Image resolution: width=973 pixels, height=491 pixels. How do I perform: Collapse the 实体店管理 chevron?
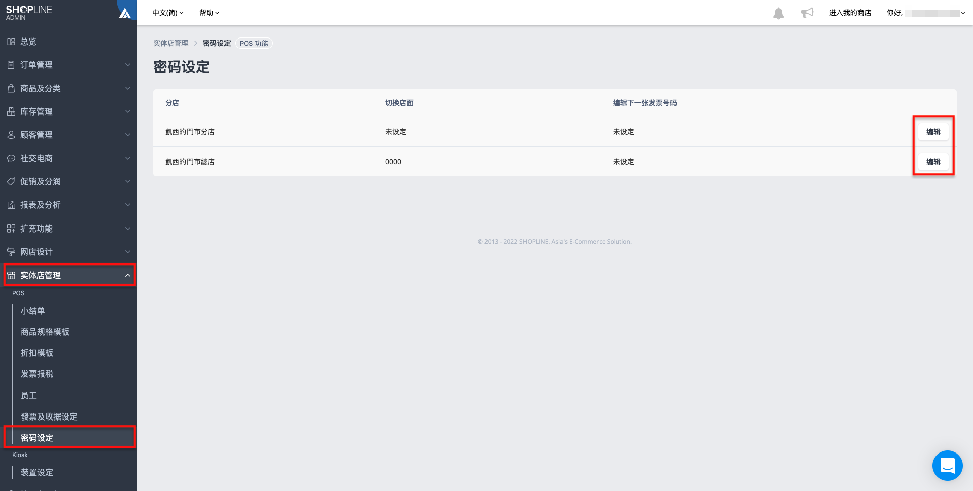pos(128,275)
